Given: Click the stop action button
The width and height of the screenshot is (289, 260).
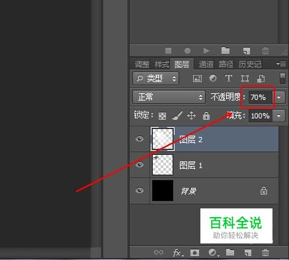Looking at the screenshot, I should click(168, 51).
